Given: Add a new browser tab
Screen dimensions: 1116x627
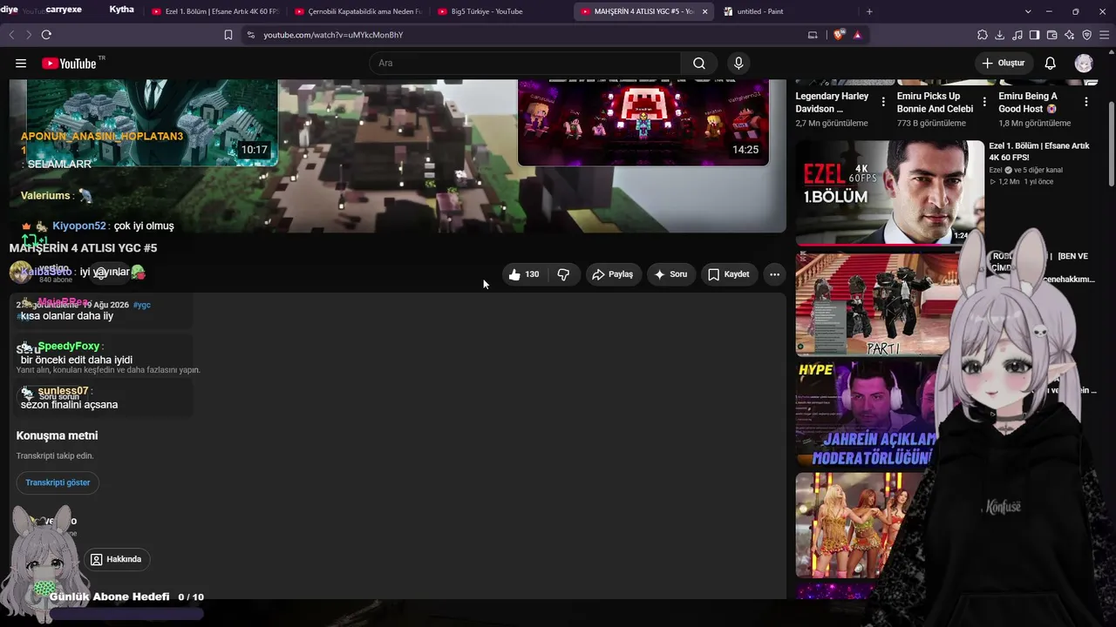Looking at the screenshot, I should [869, 11].
